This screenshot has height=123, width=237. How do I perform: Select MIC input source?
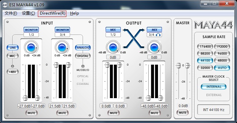13,56
